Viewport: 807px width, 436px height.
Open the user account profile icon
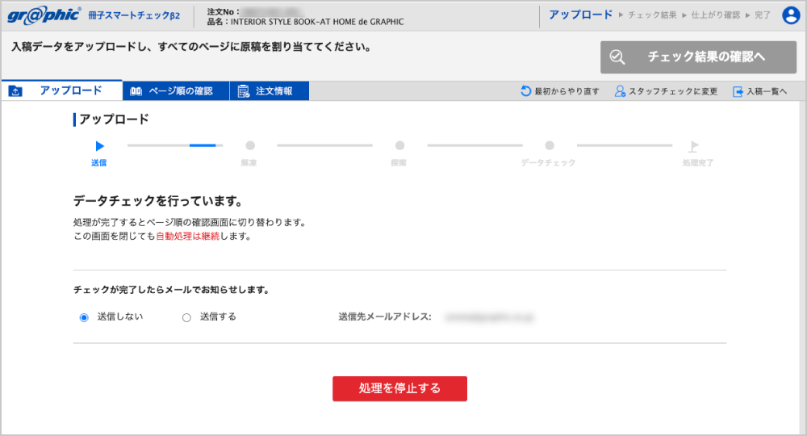point(790,15)
